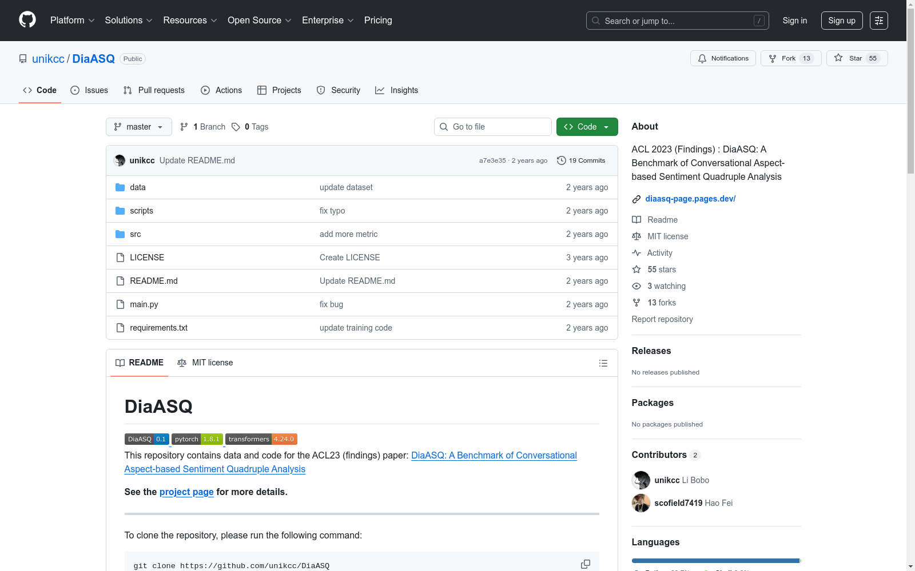The image size is (915, 571).
Task: Open commit hash a7e3e35
Action: click(x=492, y=160)
